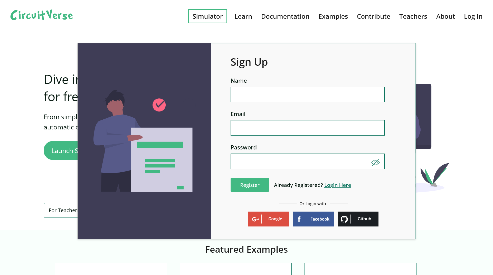The height and width of the screenshot is (275, 493).
Task: Open the Examples page
Action: coord(333,16)
